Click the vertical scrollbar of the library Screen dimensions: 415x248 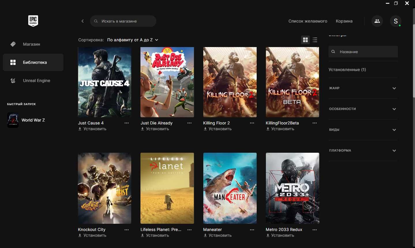coord(414,61)
